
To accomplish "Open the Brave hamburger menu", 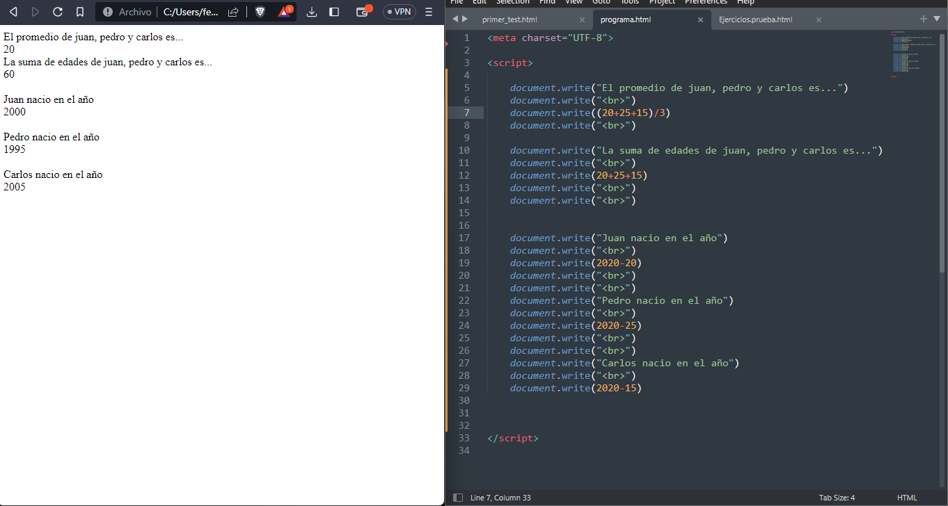I will point(429,12).
